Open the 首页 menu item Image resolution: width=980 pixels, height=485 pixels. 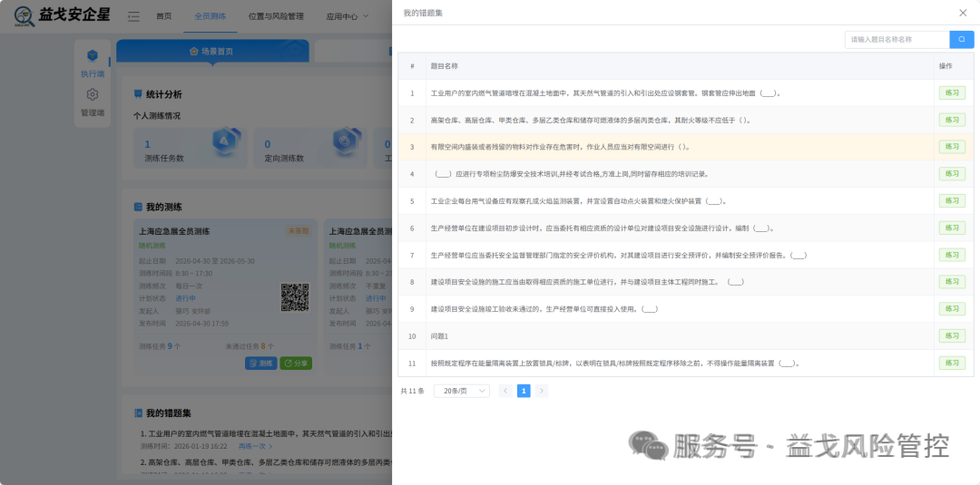[163, 16]
